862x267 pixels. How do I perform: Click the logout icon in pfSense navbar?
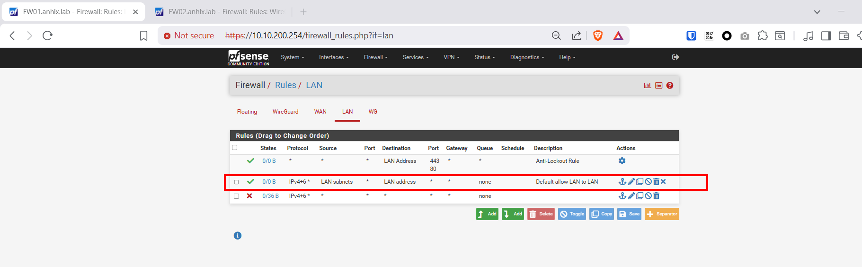click(675, 57)
